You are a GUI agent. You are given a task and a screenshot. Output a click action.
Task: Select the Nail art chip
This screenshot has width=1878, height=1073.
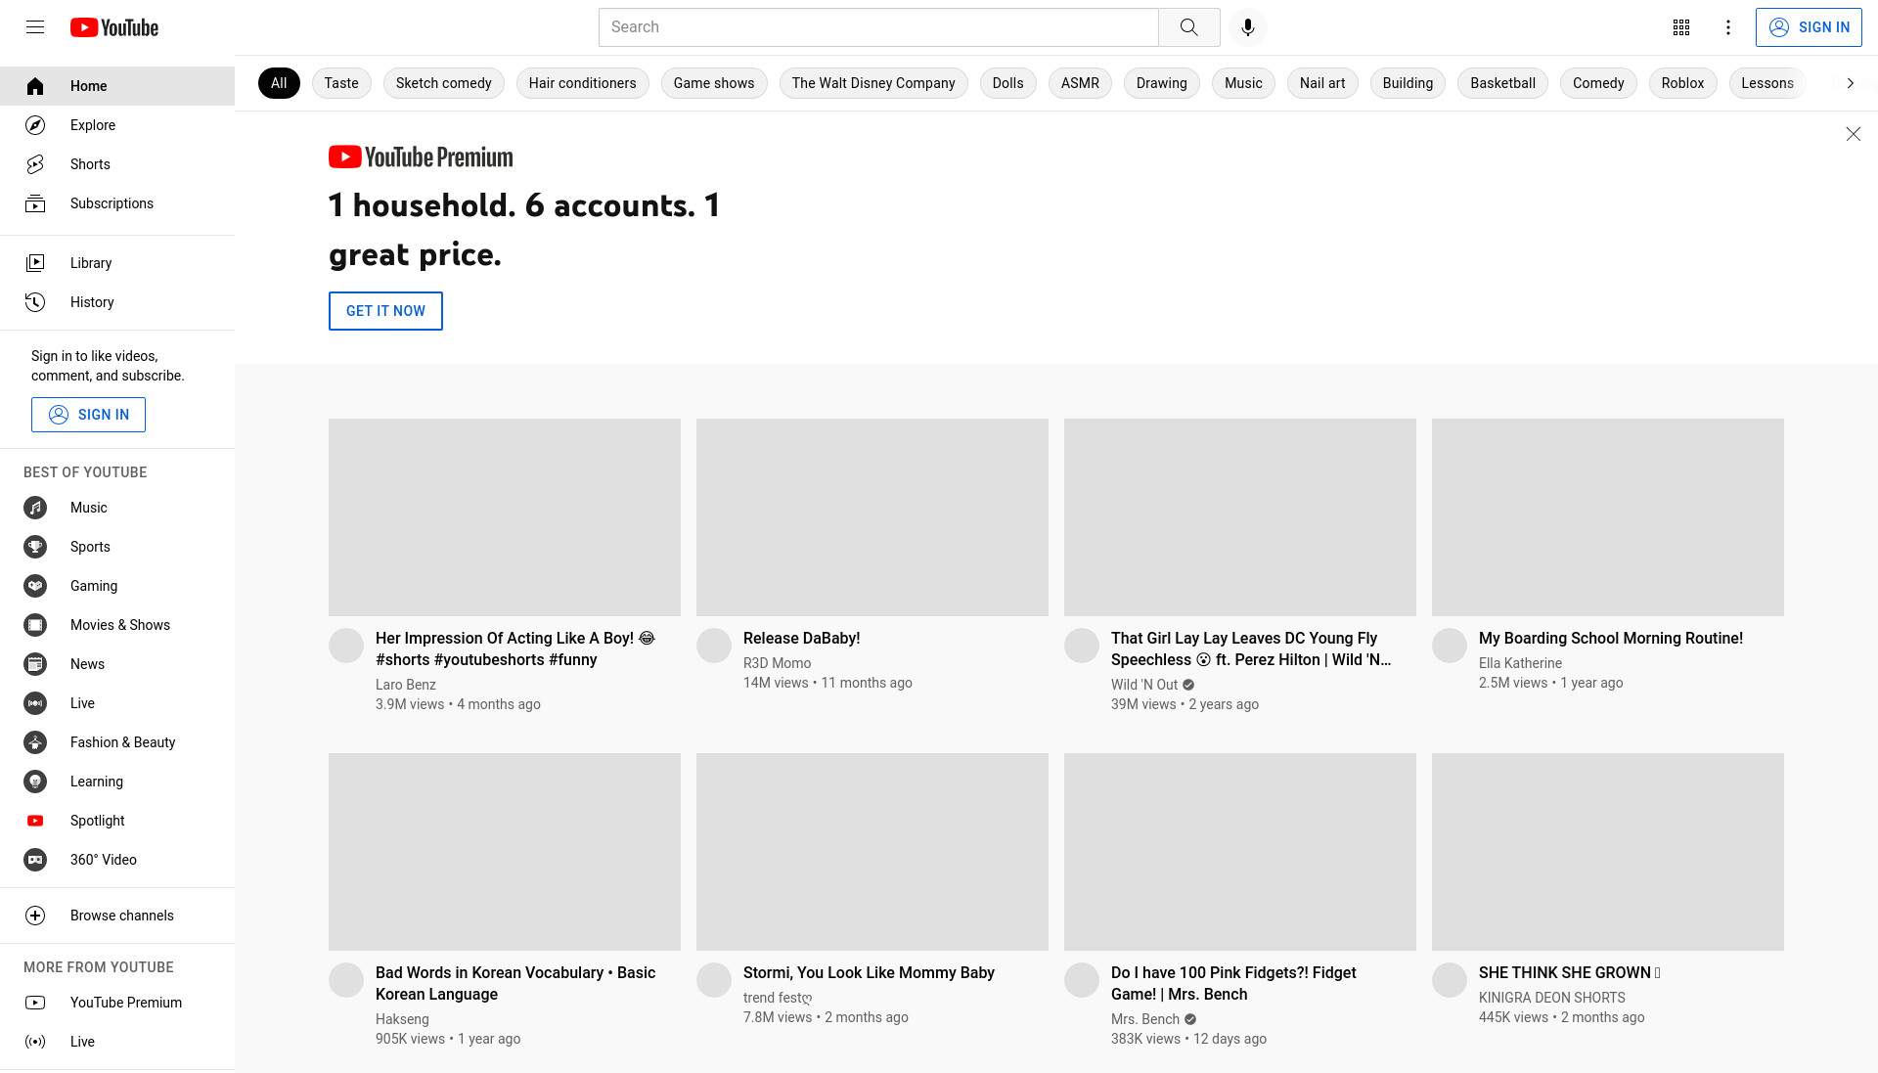(1322, 83)
